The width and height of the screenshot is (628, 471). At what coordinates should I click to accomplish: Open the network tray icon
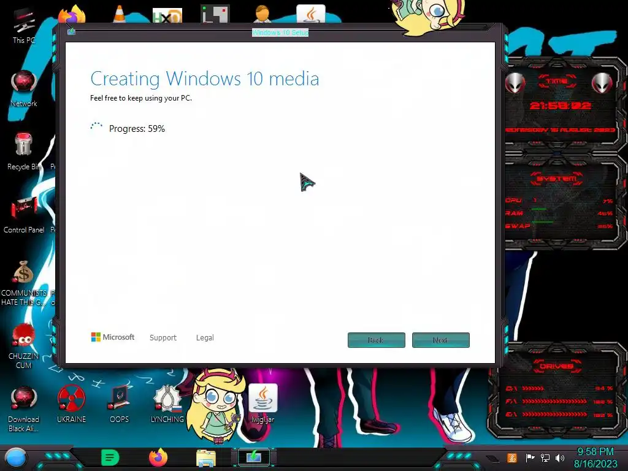pyautogui.click(x=545, y=458)
